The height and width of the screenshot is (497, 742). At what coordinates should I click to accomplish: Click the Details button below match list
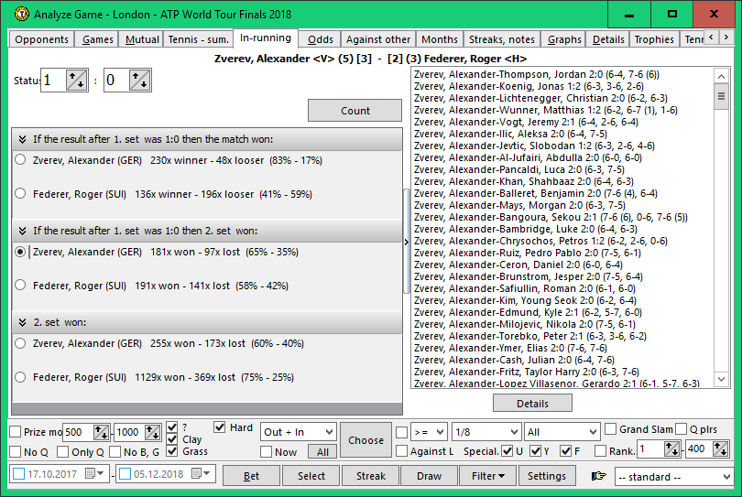[532, 404]
